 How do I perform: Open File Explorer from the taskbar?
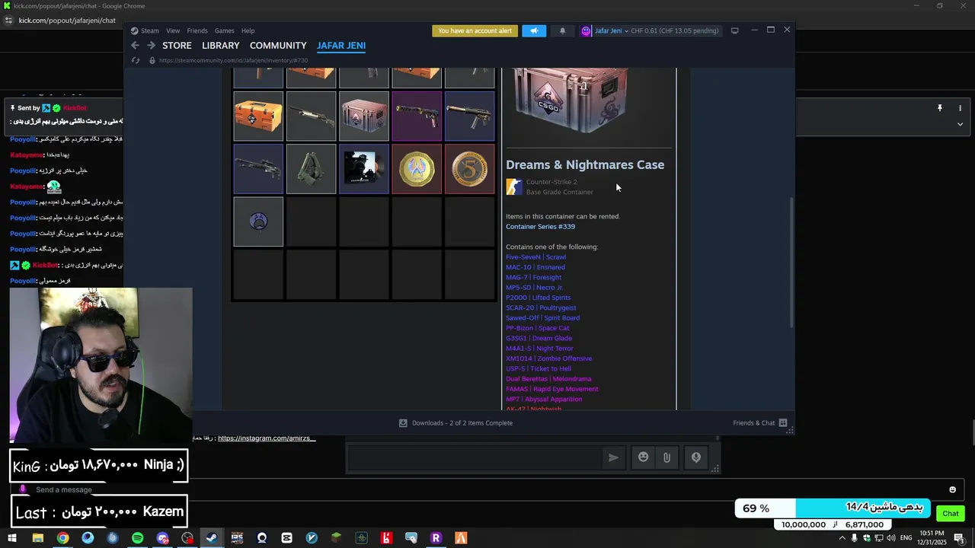click(x=37, y=538)
